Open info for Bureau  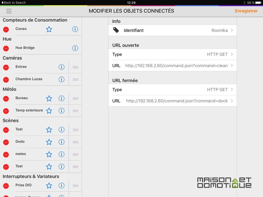61,98
